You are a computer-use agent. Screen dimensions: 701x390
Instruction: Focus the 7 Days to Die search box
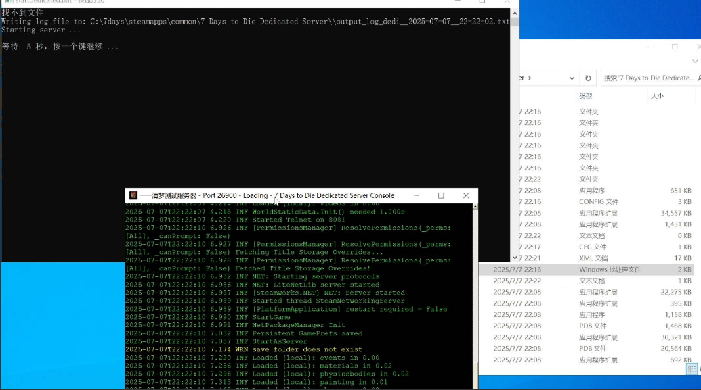pyautogui.click(x=648, y=78)
